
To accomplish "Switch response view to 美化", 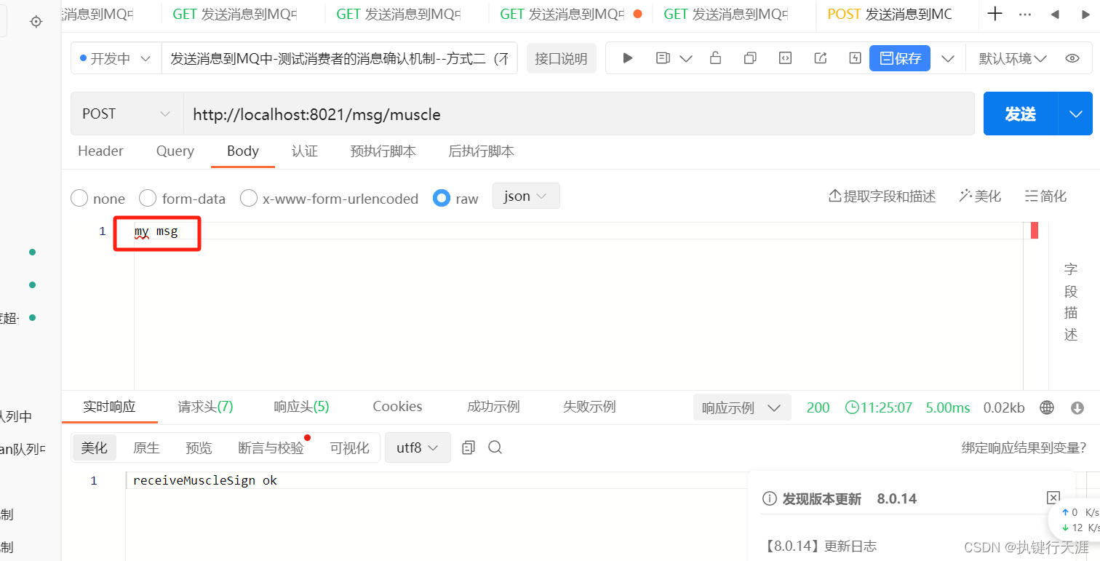I will click(94, 447).
